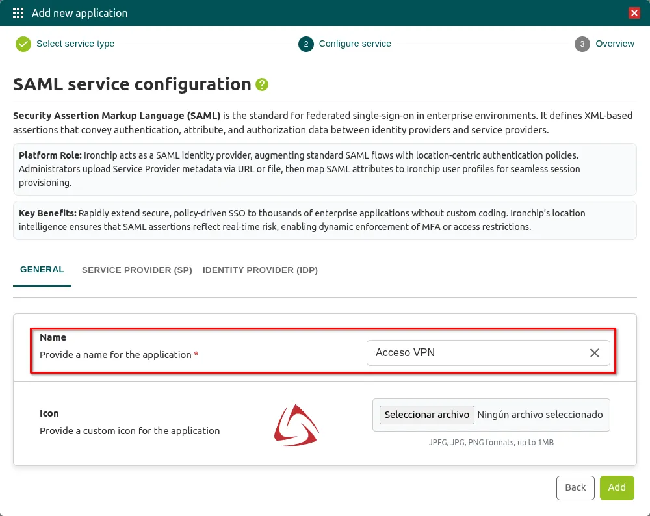This screenshot has height=516, width=650.
Task: Go to Select service type step
Action: coord(75,44)
